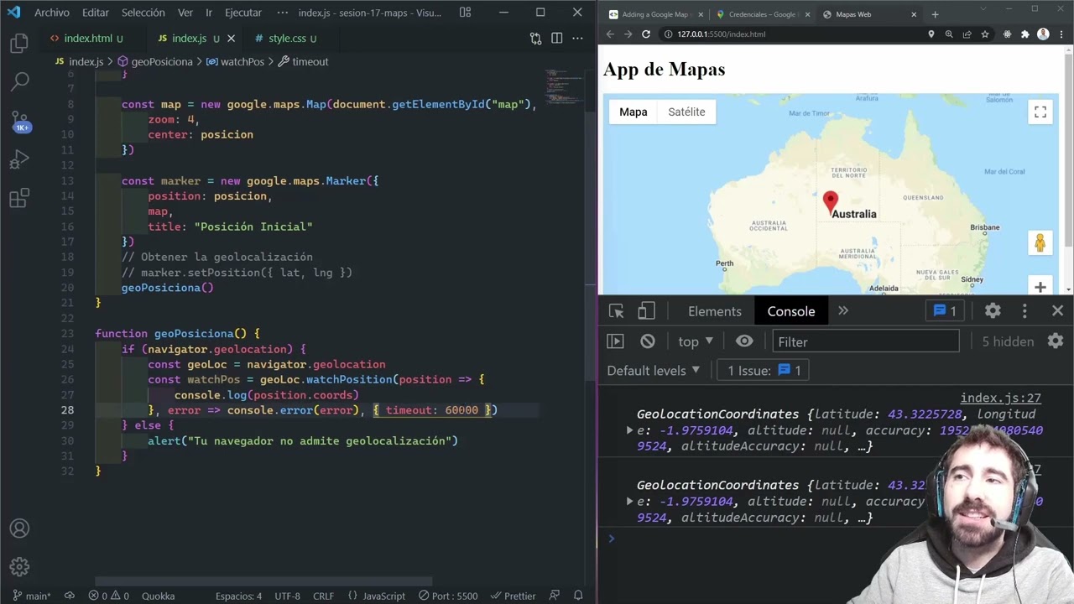Activate DevTools inspect element picker
Viewport: 1074px width, 604px height.
(x=616, y=311)
